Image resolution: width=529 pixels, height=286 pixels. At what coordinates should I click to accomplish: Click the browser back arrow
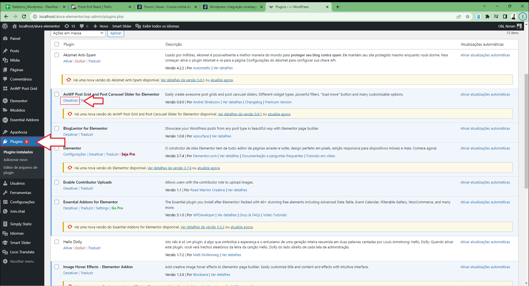(6, 16)
